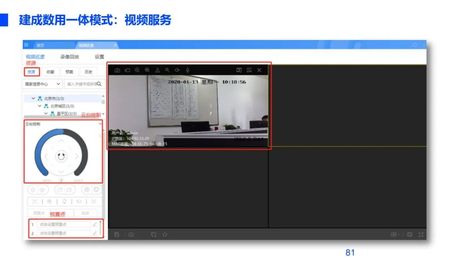Click the first icon in the PTZ tools row
Image resolution: width=469 pixels, height=264 pixels.
point(35,201)
